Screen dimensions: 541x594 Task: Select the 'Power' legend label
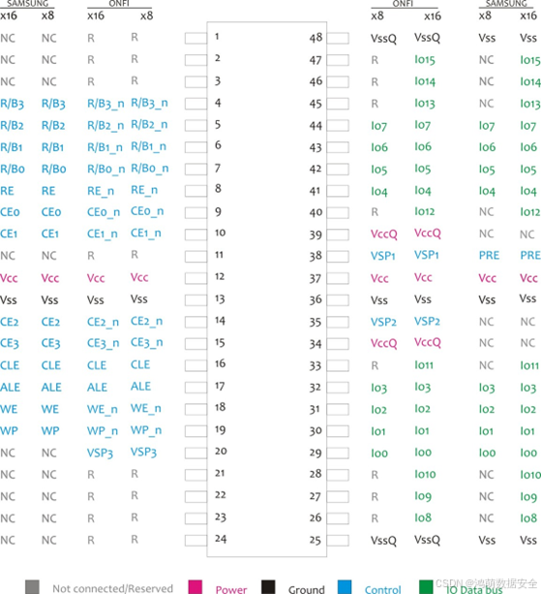tap(231, 589)
